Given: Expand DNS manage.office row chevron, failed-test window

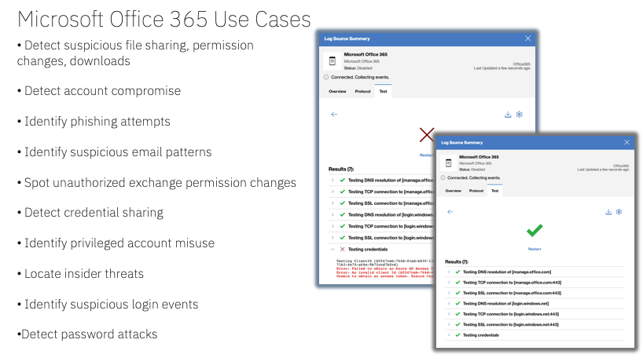Looking at the screenshot, I should click(333, 180).
